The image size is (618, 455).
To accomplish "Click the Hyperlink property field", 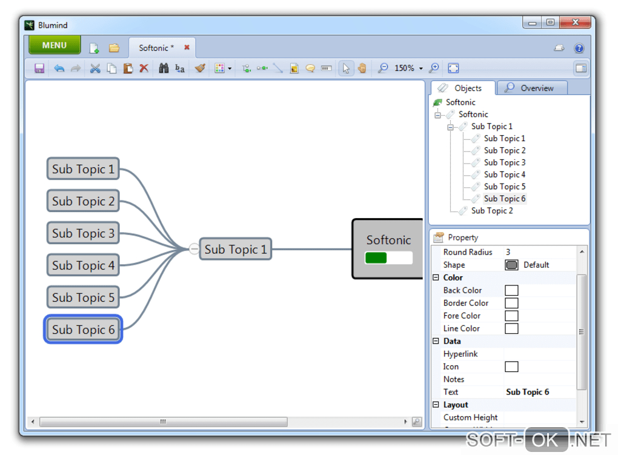I will [x=540, y=354].
